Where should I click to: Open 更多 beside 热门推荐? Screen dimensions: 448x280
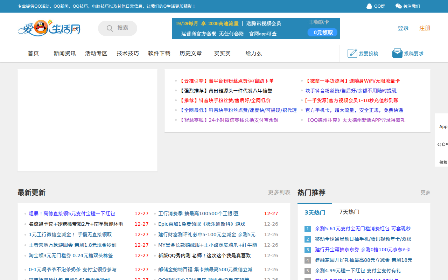click(425, 192)
